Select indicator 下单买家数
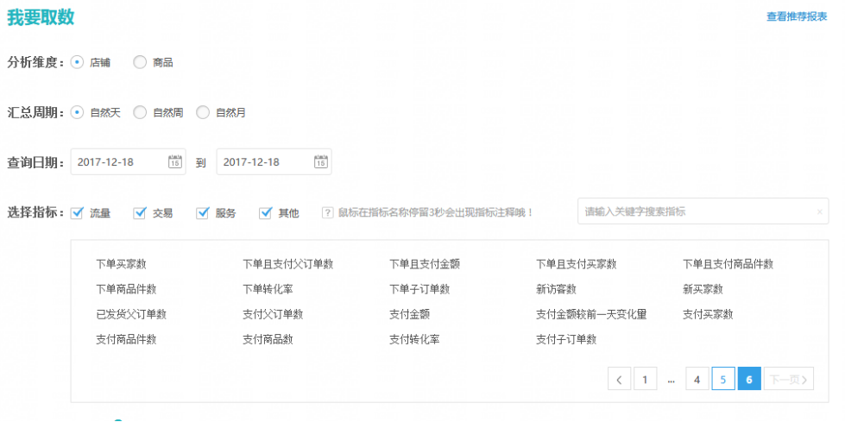 click(121, 264)
